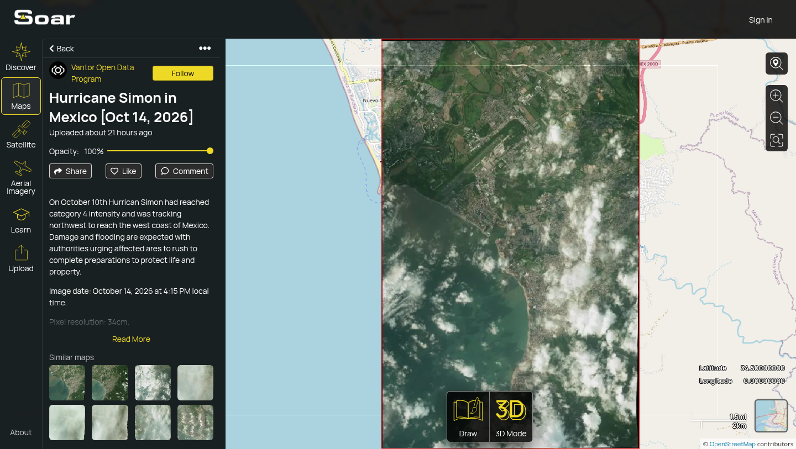Image resolution: width=796 pixels, height=449 pixels.
Task: Click the Latitude value 34.50000000
Action: point(762,368)
